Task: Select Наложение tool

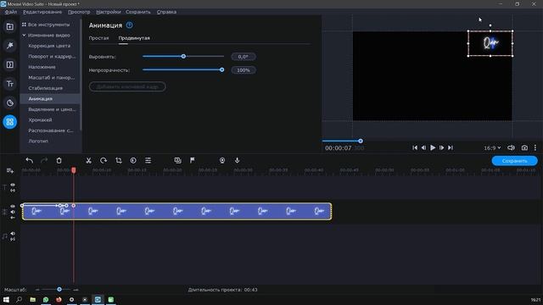Action: tap(42, 67)
